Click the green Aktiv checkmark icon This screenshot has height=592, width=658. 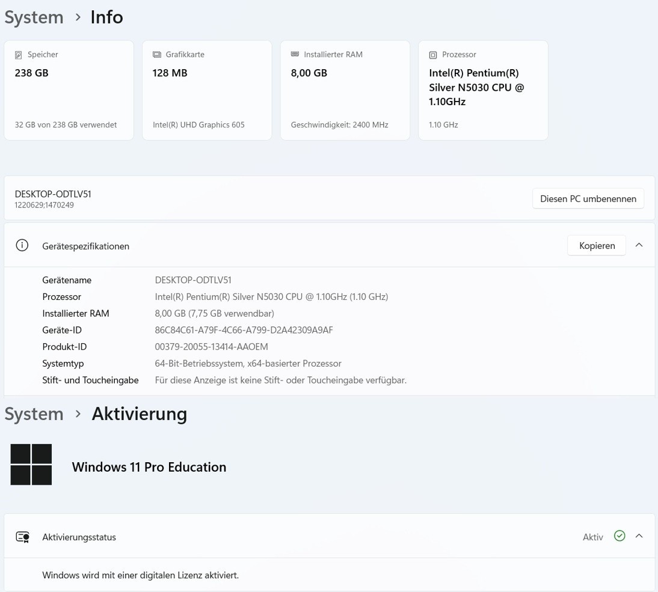620,536
